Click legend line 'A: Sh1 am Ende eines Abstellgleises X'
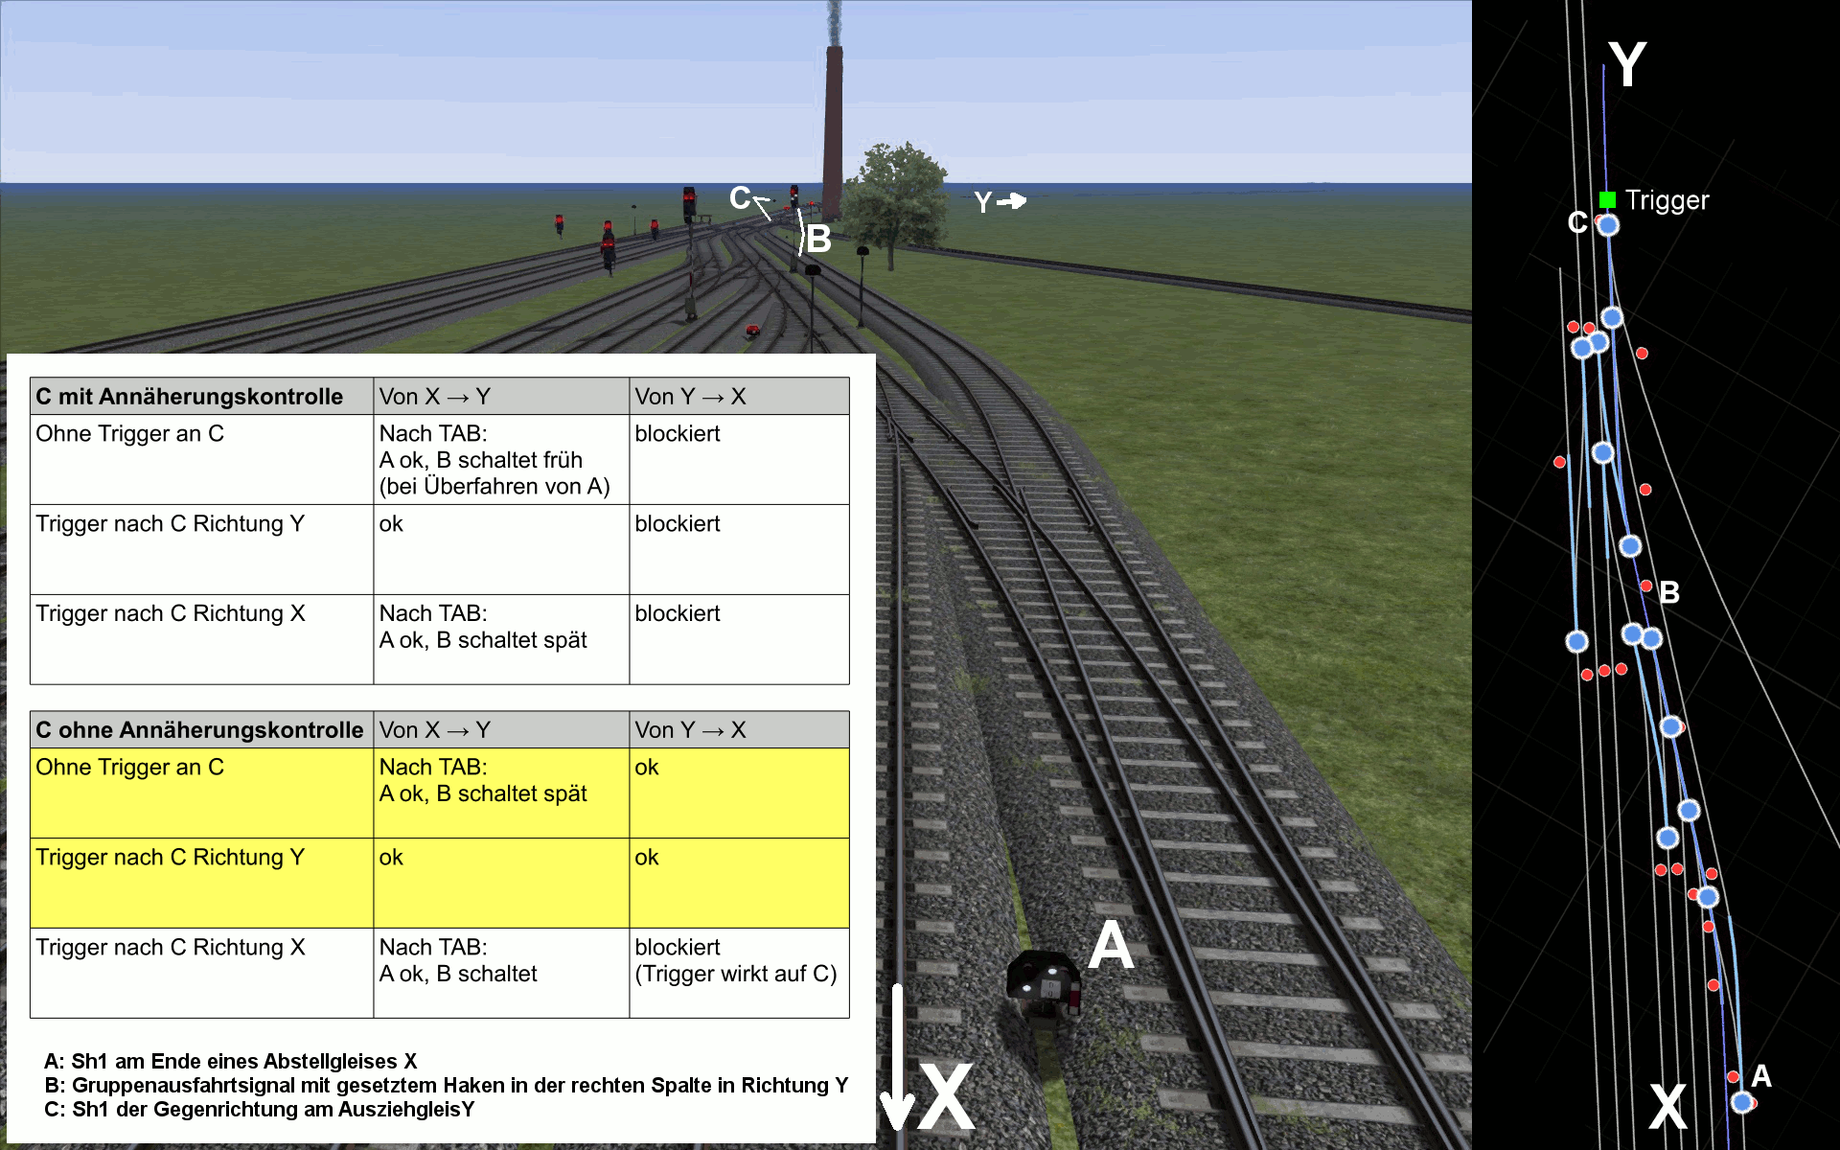 pos(230,1061)
